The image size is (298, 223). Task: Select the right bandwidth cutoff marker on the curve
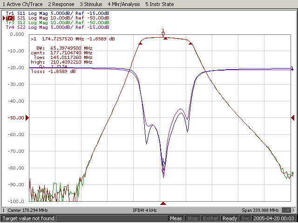pos(190,43)
